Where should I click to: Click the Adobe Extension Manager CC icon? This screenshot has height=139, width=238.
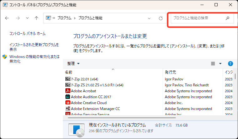coord(68,108)
